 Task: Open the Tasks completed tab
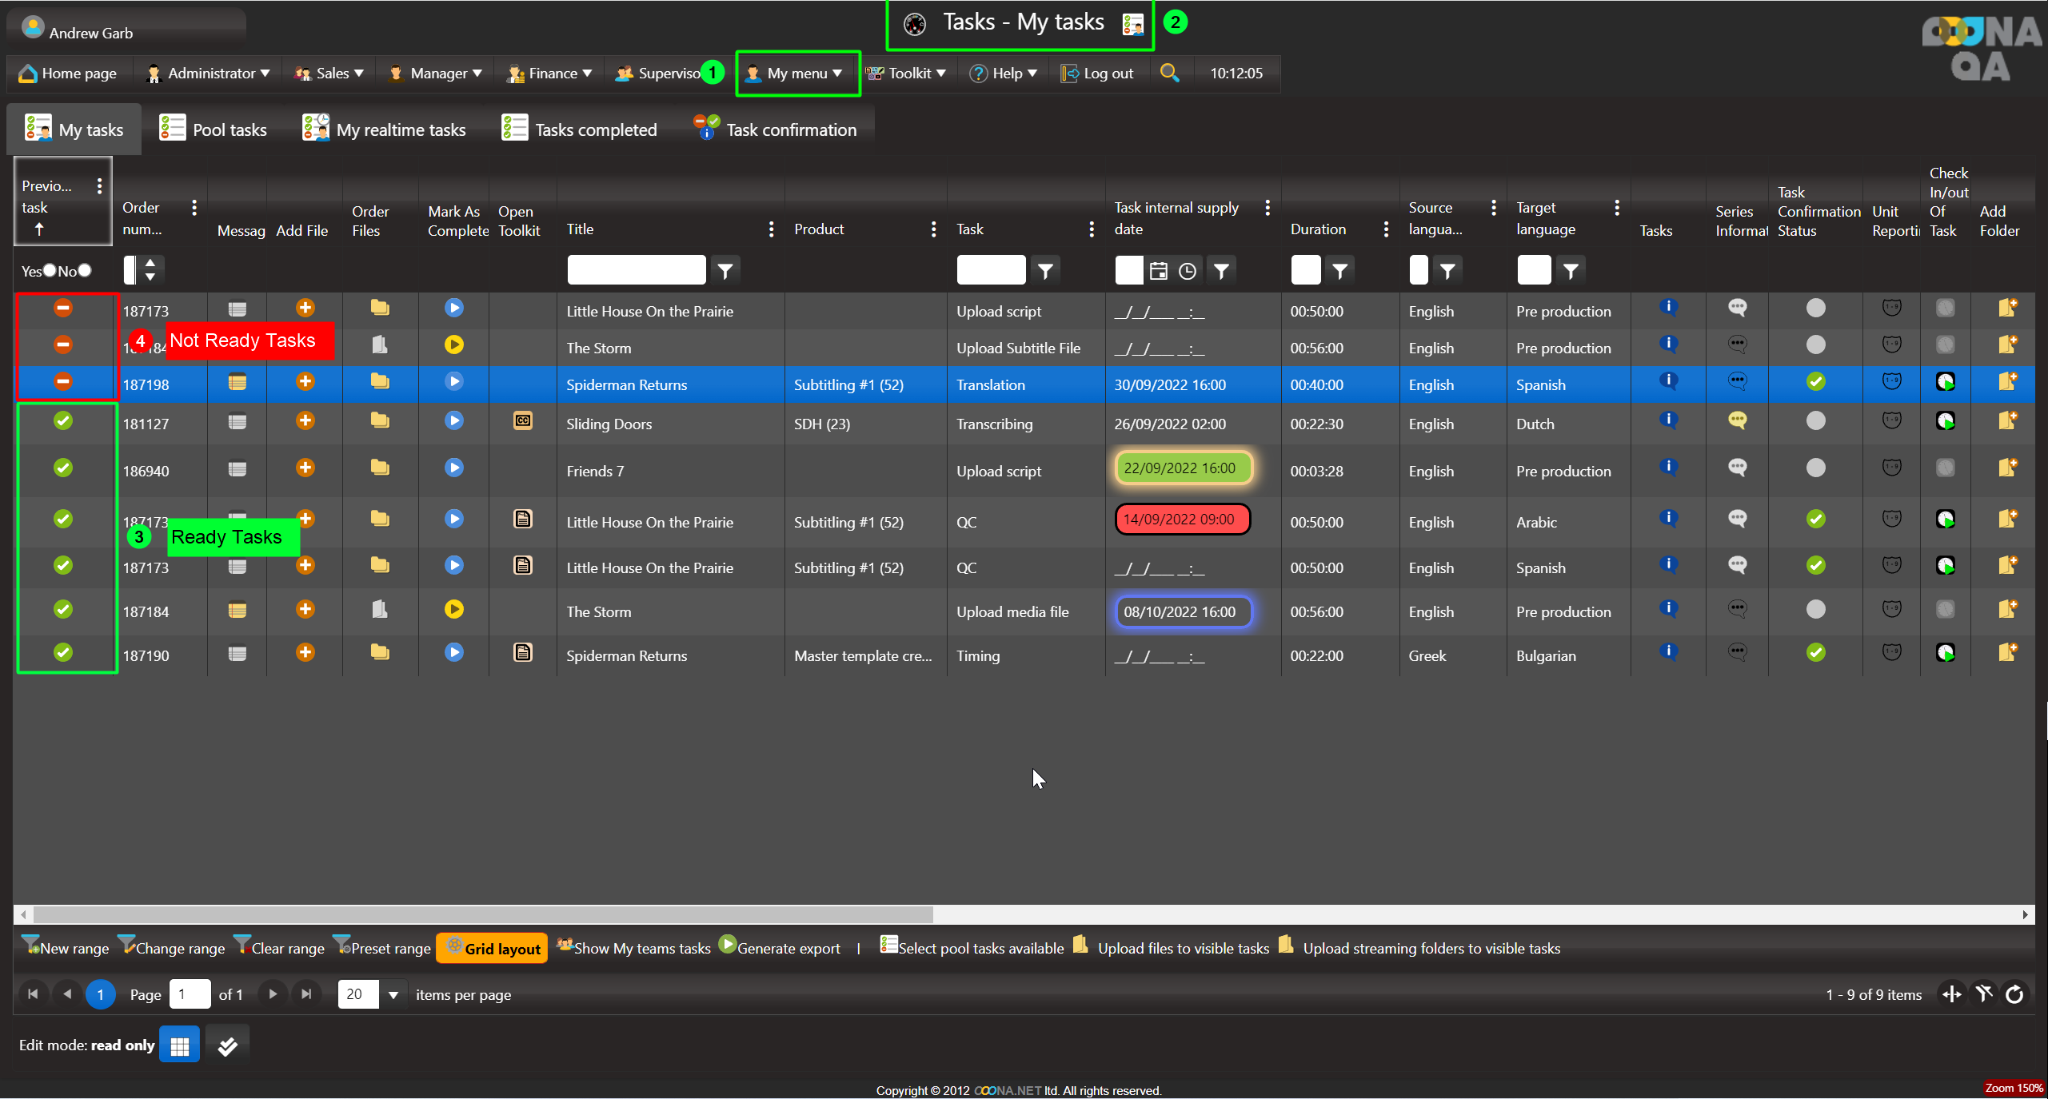pyautogui.click(x=579, y=129)
